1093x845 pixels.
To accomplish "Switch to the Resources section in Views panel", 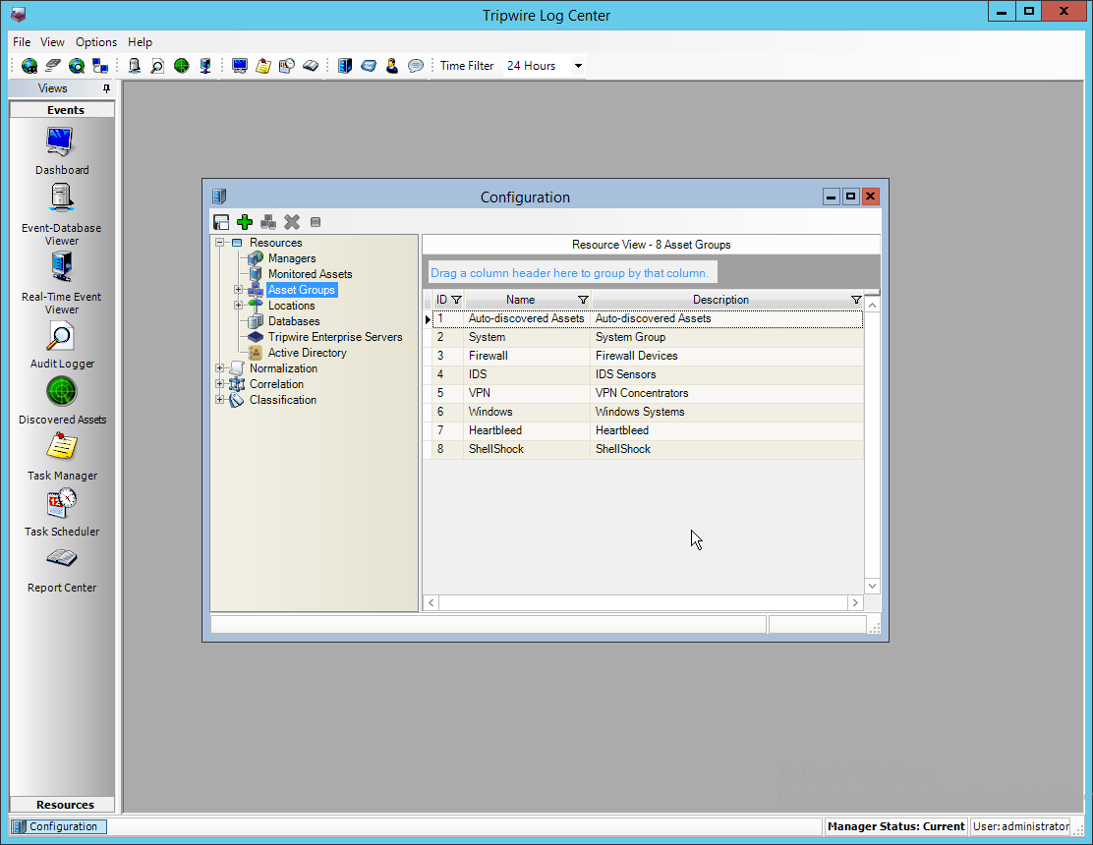I will (x=62, y=805).
